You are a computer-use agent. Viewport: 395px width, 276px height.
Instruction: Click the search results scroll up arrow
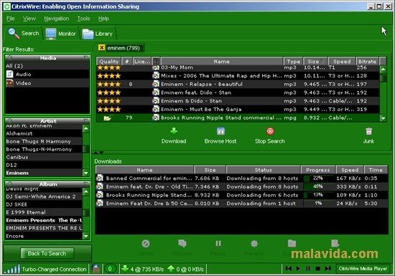[383, 69]
